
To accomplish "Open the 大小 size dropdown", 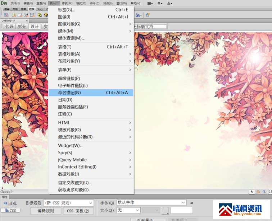I will point(128,210).
